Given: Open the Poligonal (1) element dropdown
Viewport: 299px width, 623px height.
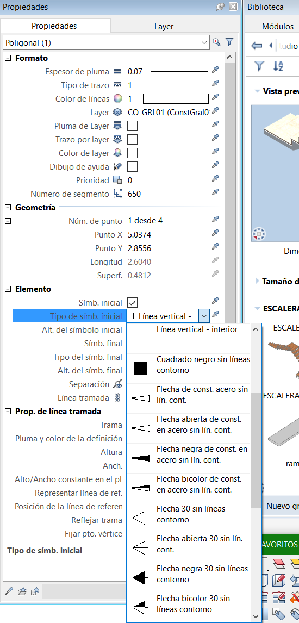Looking at the screenshot, I should pos(105,42).
